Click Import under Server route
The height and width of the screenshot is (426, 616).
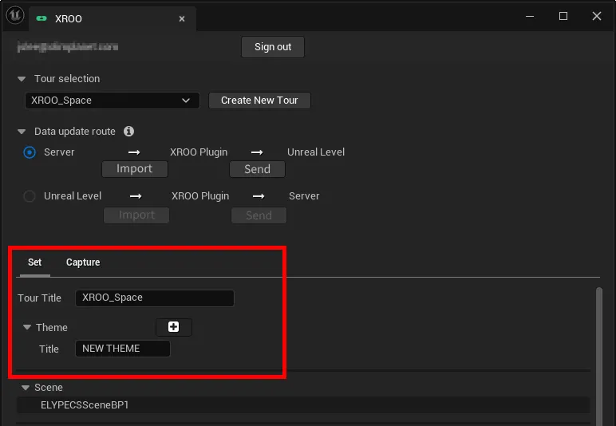135,169
